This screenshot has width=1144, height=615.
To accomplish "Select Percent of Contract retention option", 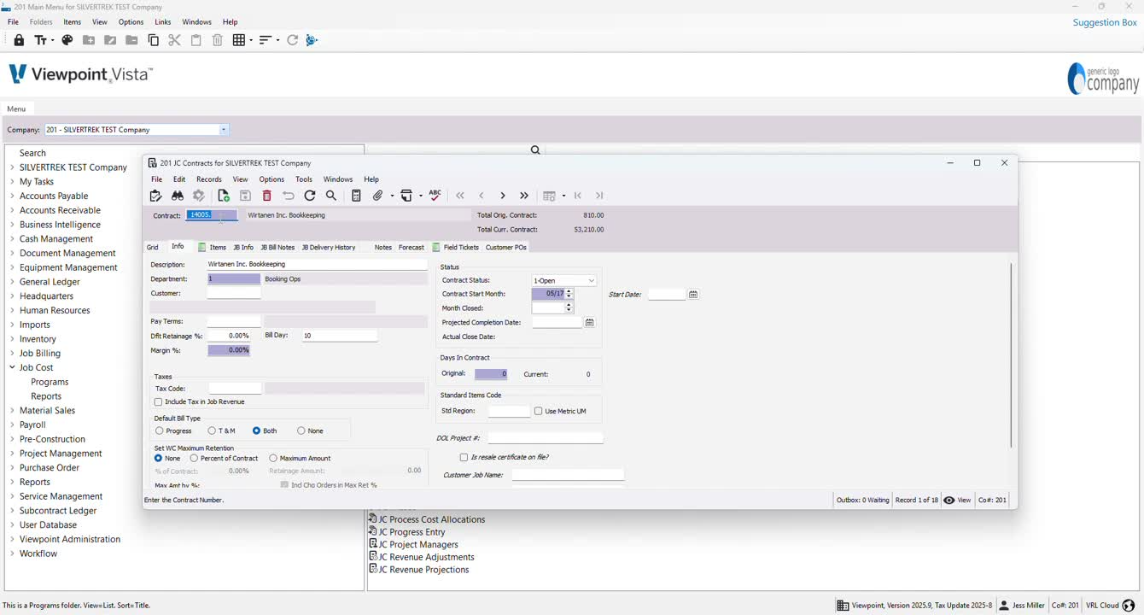I will pyautogui.click(x=195, y=459).
